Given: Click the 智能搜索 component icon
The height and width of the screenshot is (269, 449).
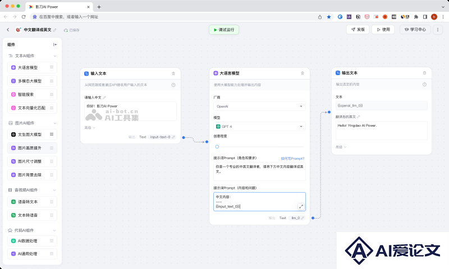Looking at the screenshot, I should coord(13,94).
